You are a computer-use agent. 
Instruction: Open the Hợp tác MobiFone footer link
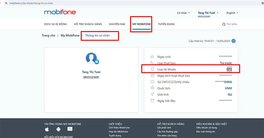click(118, 131)
